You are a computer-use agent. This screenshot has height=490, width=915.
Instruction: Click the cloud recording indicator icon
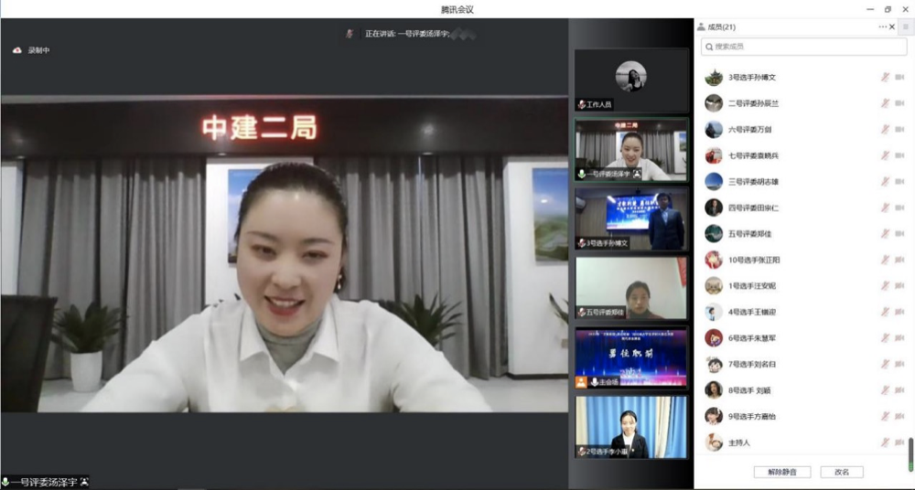[16, 50]
